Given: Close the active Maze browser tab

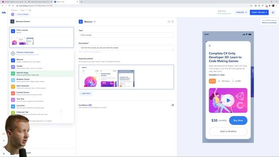Looking at the screenshot, I should 77,2.
